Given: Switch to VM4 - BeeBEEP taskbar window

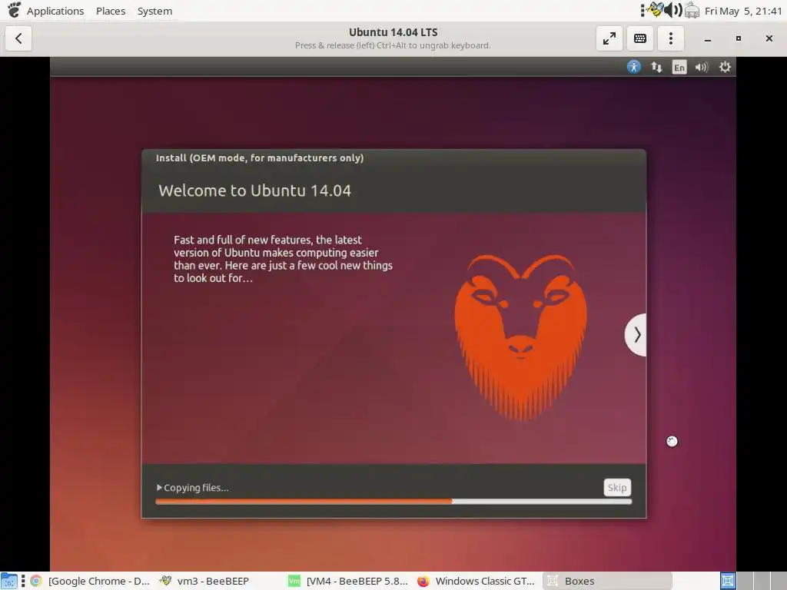Looking at the screenshot, I should pos(348,581).
